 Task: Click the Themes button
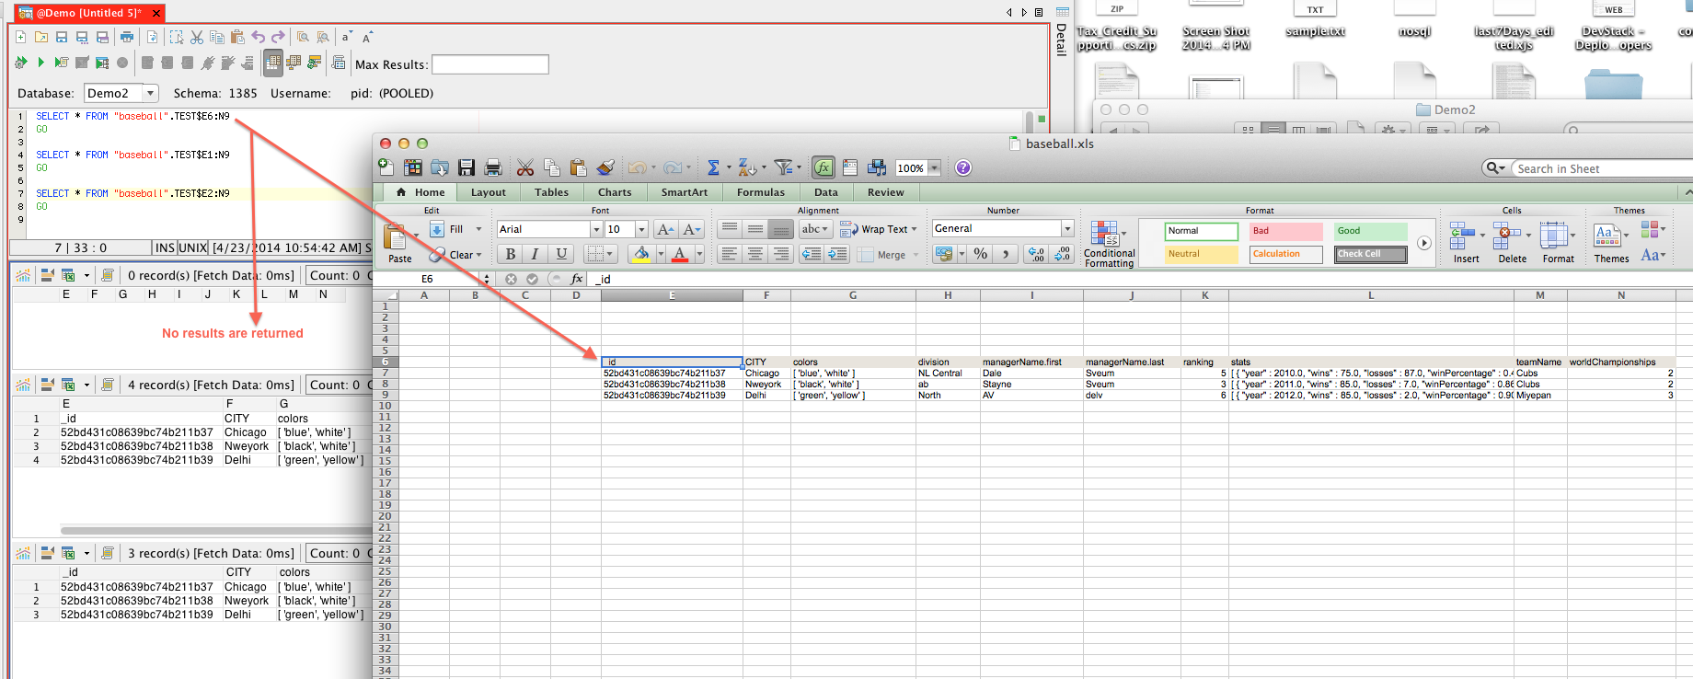[x=1611, y=243]
